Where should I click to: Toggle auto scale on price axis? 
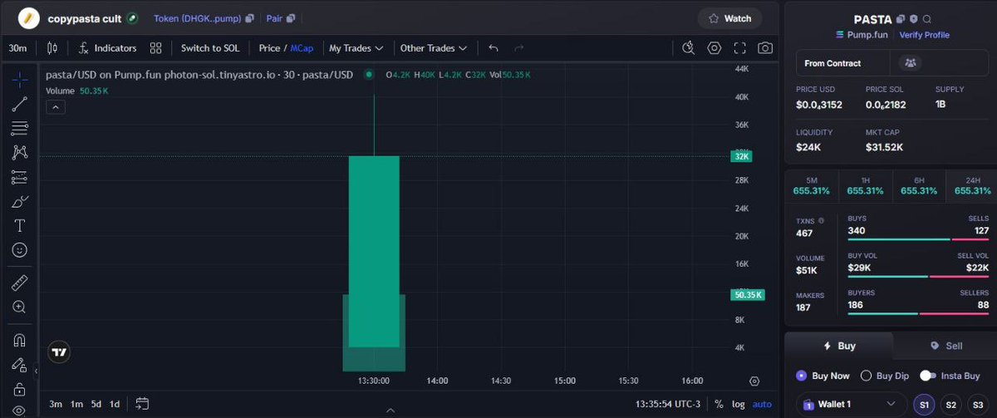[x=762, y=404]
